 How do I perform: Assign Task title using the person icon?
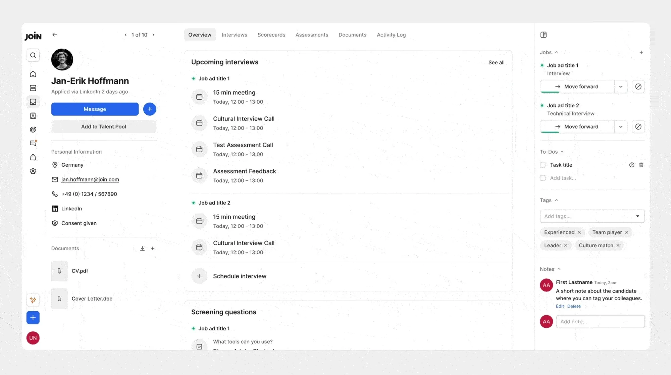(632, 165)
